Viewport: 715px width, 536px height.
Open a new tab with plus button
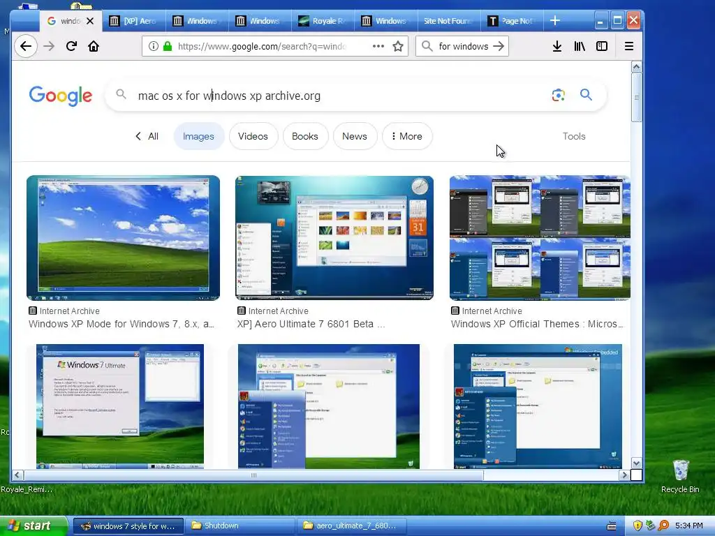[555, 20]
